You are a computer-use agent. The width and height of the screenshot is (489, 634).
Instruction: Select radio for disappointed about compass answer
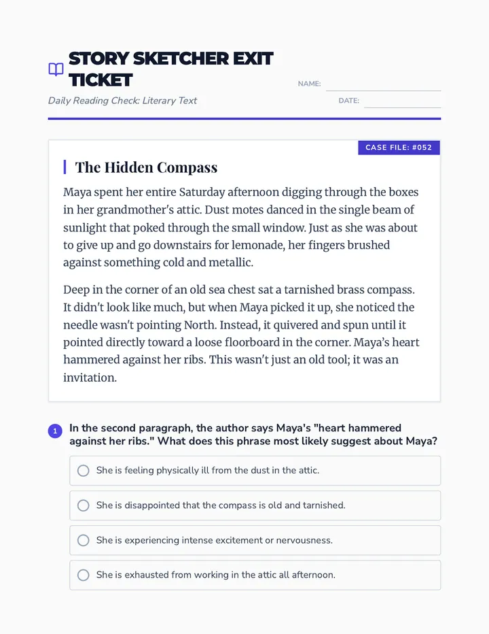click(83, 505)
